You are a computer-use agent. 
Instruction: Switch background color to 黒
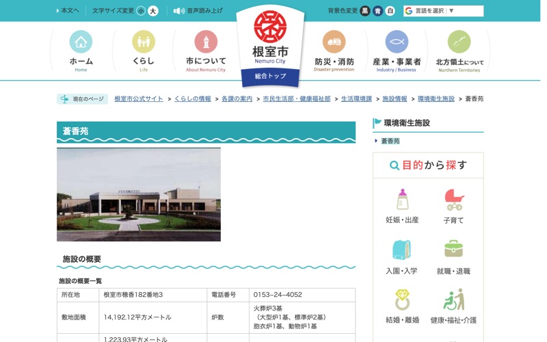click(x=365, y=11)
